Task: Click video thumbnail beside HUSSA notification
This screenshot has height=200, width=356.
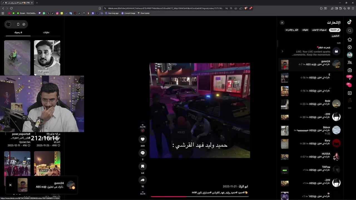Action: point(285,157)
